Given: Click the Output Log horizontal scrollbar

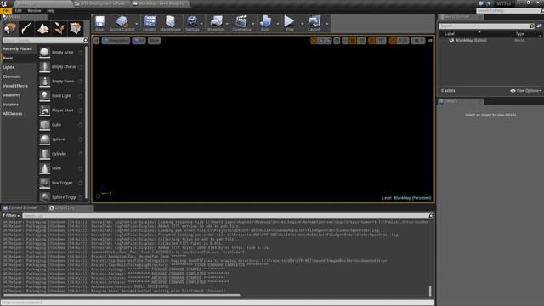Looking at the screenshot, I should (x=122, y=296).
